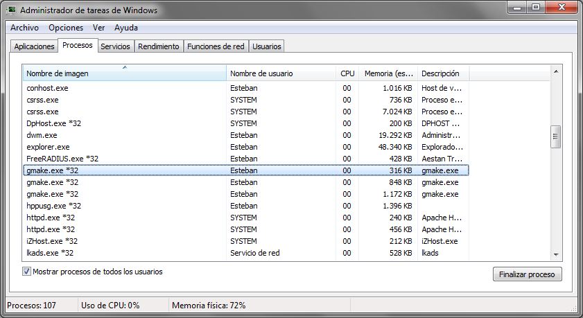Select gmake.exe *32 row with 1.172 KB
583x318 pixels.
click(246, 194)
